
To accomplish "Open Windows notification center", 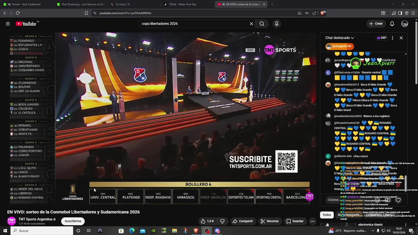I will pyautogui.click(x=411, y=231).
